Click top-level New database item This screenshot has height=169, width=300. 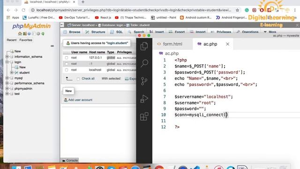click(17, 51)
